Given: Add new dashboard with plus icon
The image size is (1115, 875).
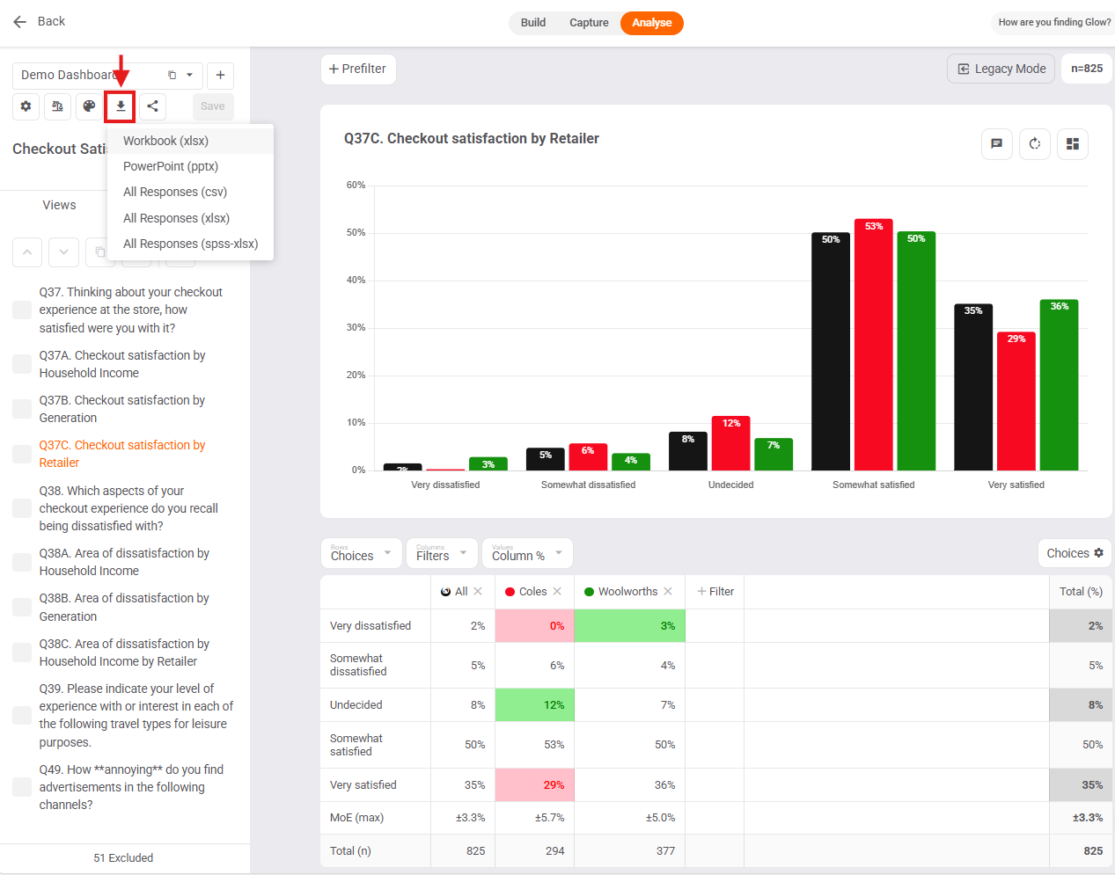Looking at the screenshot, I should pos(221,76).
